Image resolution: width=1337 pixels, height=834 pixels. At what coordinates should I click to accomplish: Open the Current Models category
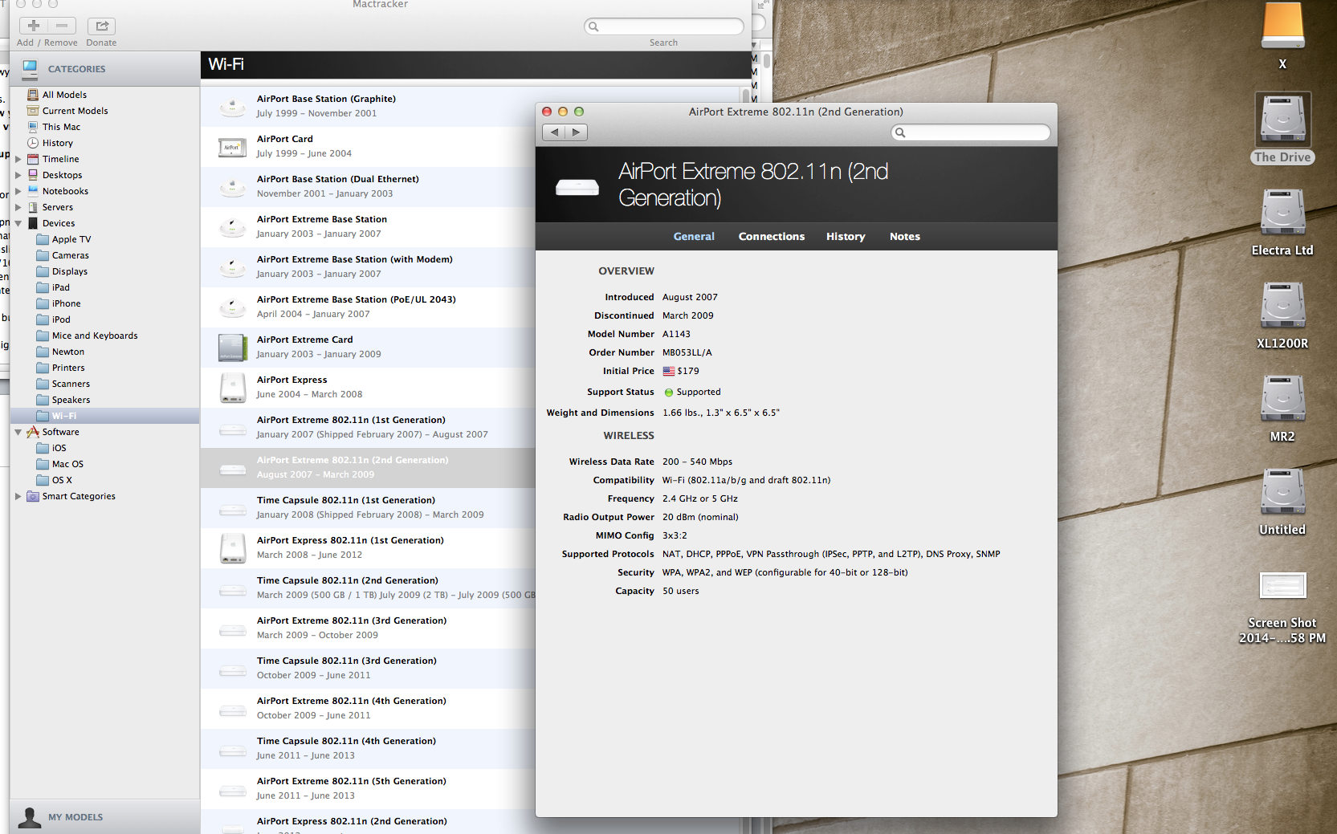point(75,111)
